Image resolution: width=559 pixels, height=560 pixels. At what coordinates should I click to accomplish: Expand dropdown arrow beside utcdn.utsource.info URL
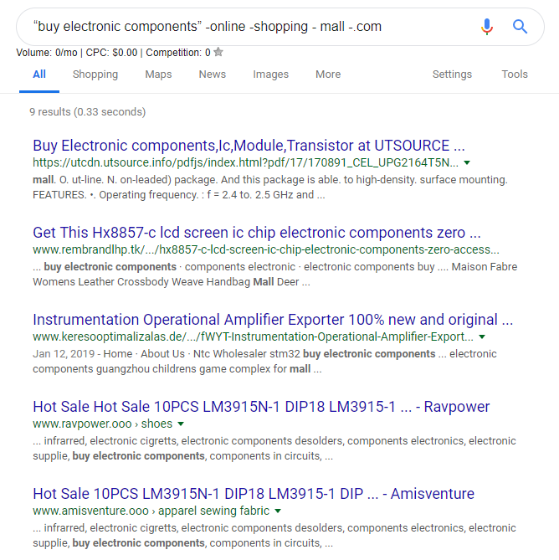click(467, 163)
